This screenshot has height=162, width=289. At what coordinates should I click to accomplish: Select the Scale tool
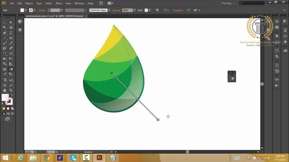point(11,54)
